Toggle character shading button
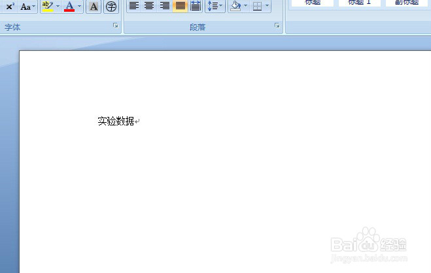The height and width of the screenshot is (273, 431). [94, 7]
